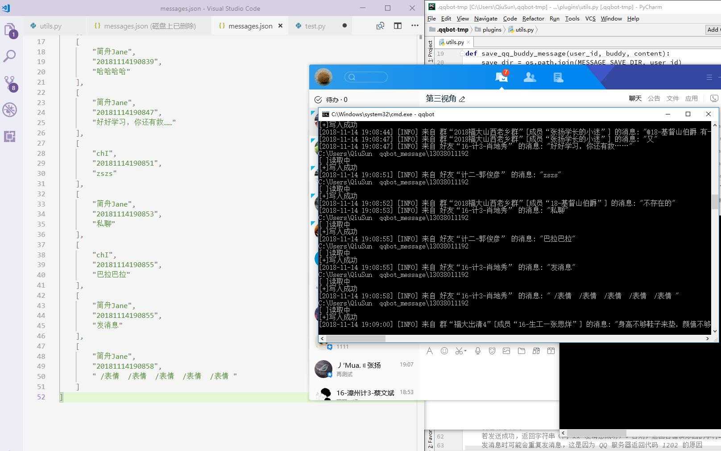Click the cmd.exe title bar icon
Image resolution: width=721 pixels, height=451 pixels.
[x=326, y=114]
